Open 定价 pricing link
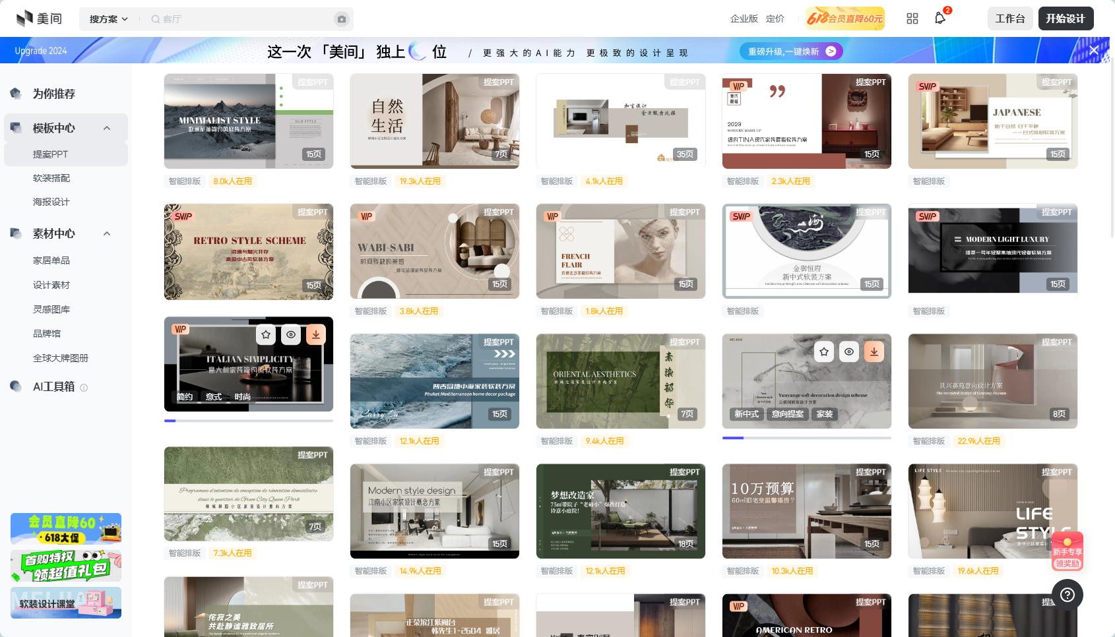This screenshot has width=1115, height=637. click(775, 18)
